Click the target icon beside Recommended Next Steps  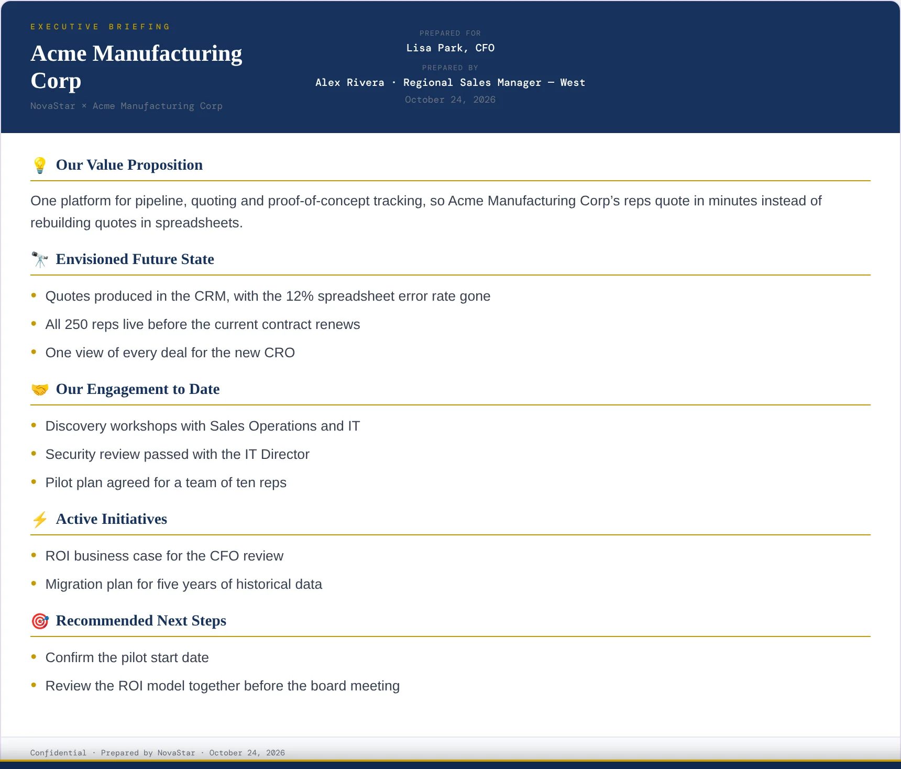(x=40, y=621)
